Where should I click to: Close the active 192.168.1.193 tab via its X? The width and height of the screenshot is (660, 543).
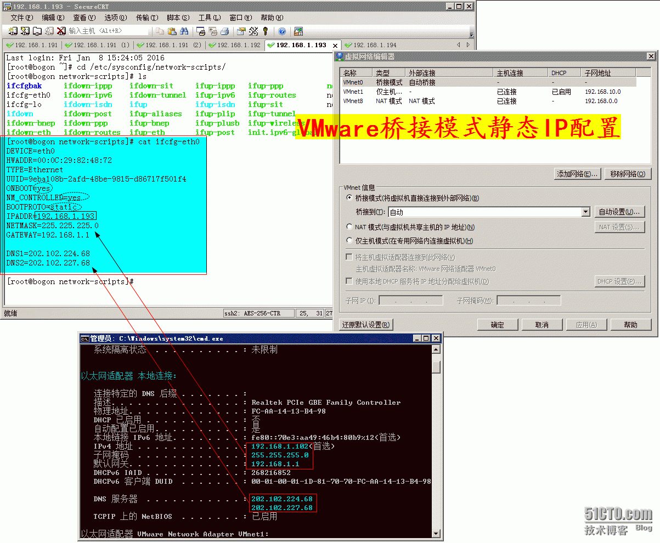click(334, 45)
